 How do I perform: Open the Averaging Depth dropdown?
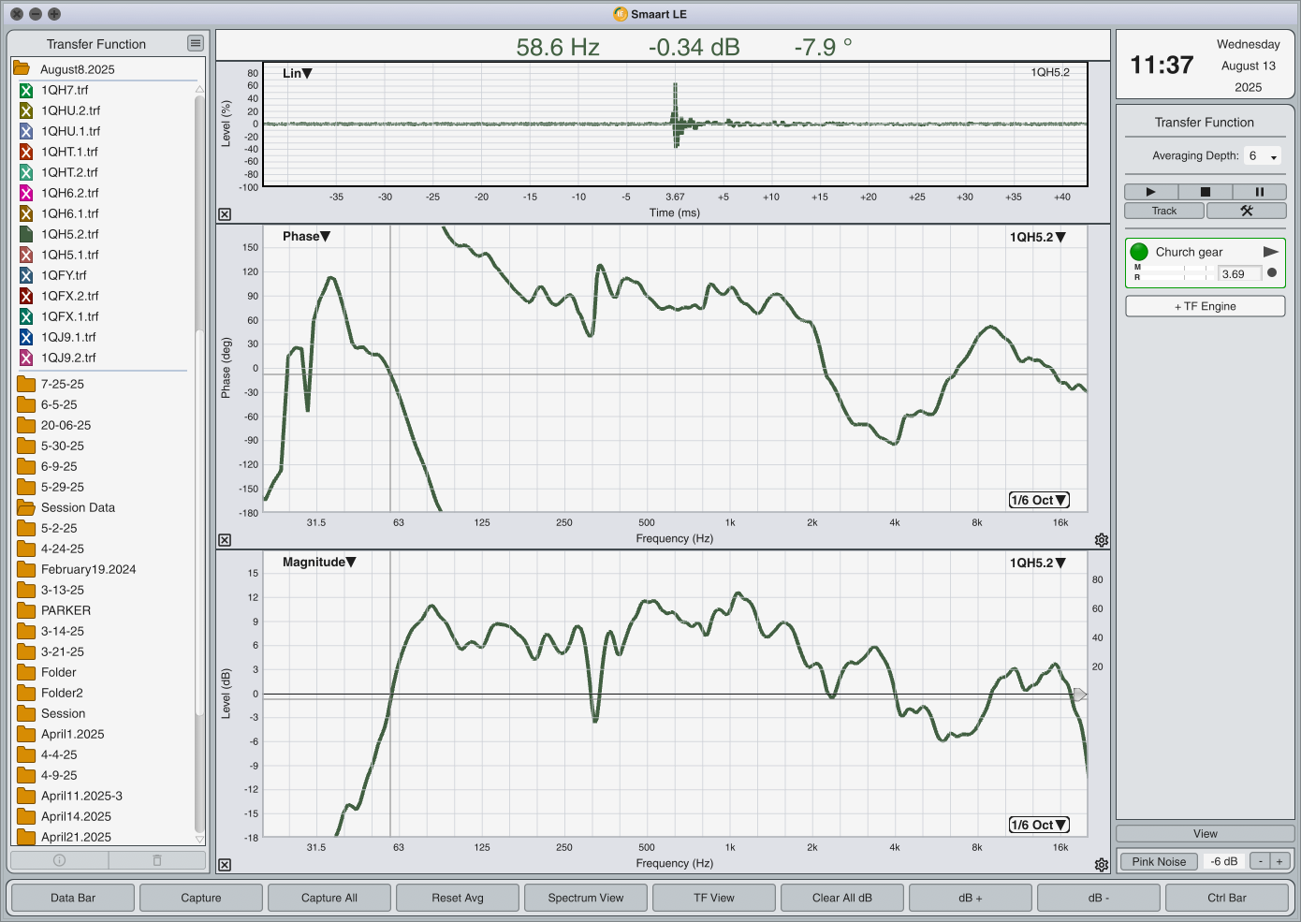(1263, 156)
